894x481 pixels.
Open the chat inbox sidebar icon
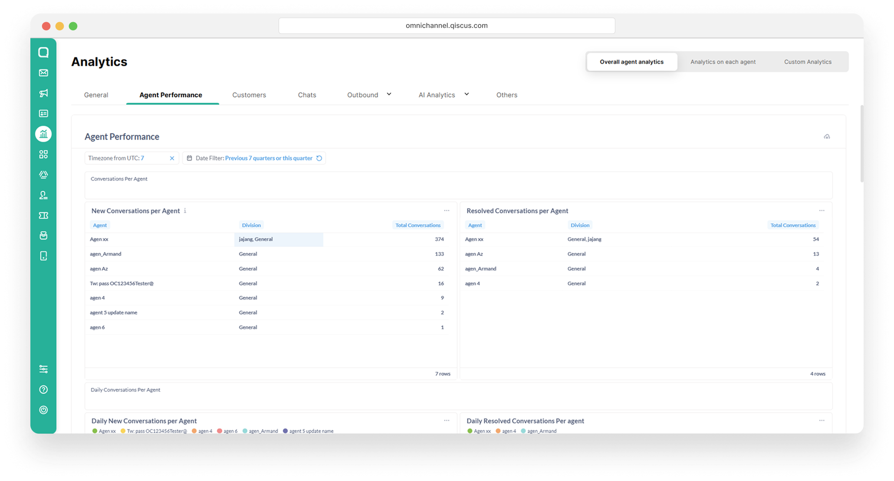coord(43,53)
